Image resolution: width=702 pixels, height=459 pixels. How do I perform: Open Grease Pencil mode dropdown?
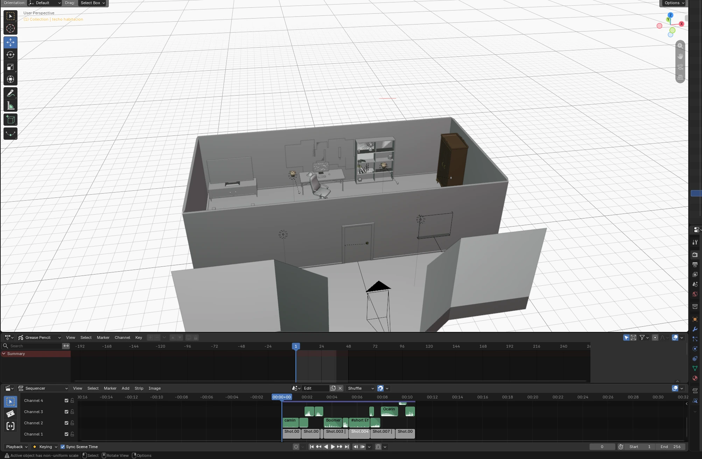coord(40,338)
